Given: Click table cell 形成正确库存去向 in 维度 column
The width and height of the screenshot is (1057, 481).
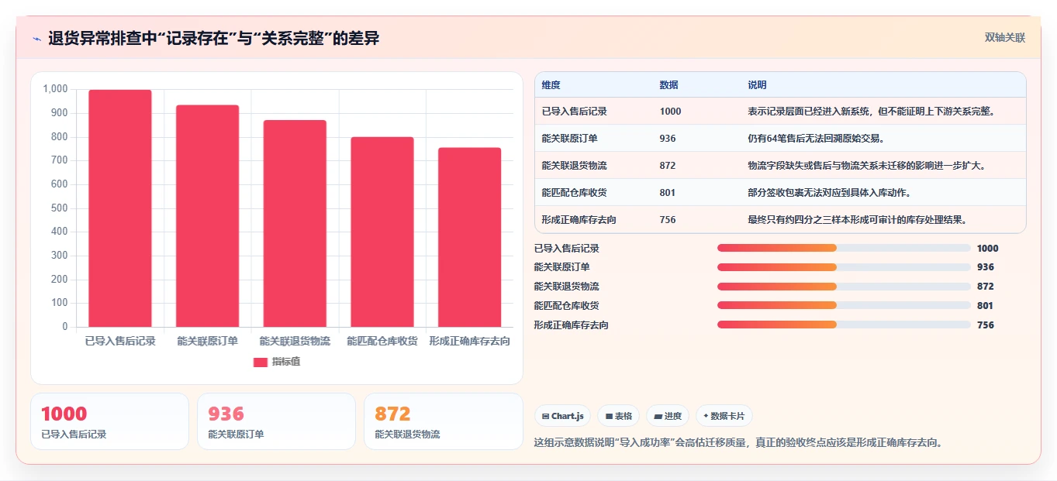Looking at the screenshot, I should [579, 220].
